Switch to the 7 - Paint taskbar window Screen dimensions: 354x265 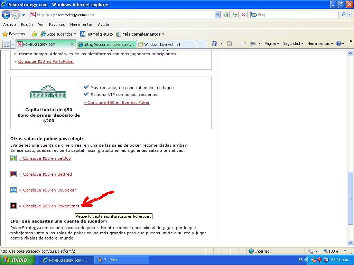point(122,260)
